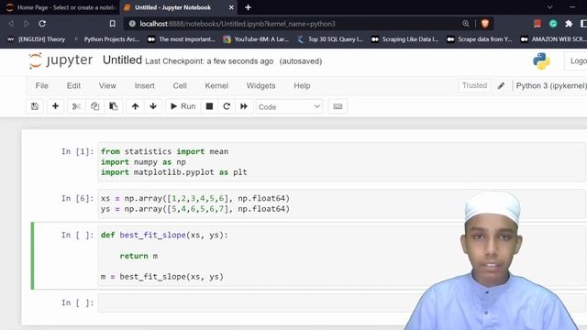Open the Edit menu
This screenshot has height=330, width=587.
coord(73,85)
